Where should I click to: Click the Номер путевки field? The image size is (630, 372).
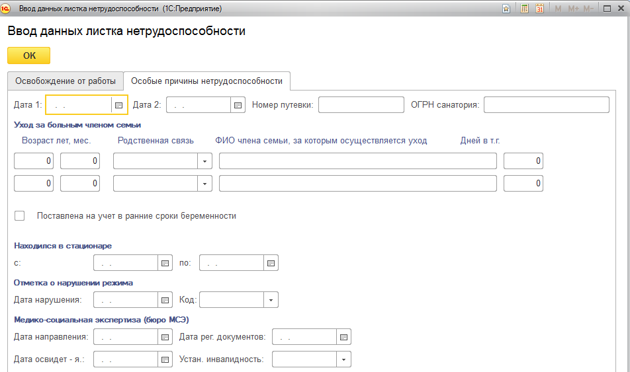361,105
